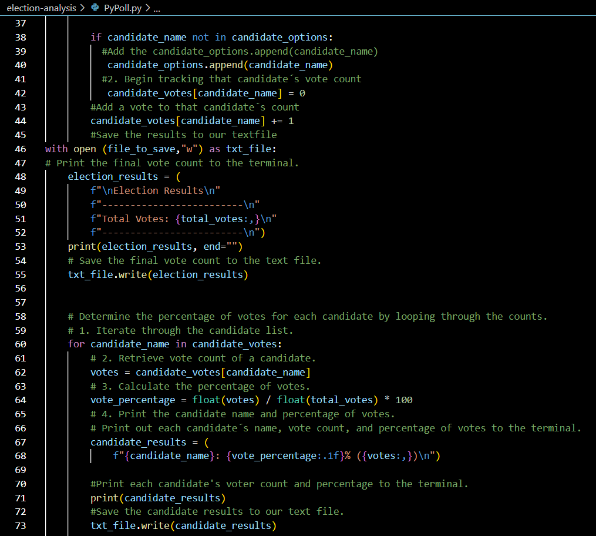Click '#Save the candidate results' comment

coord(217,512)
